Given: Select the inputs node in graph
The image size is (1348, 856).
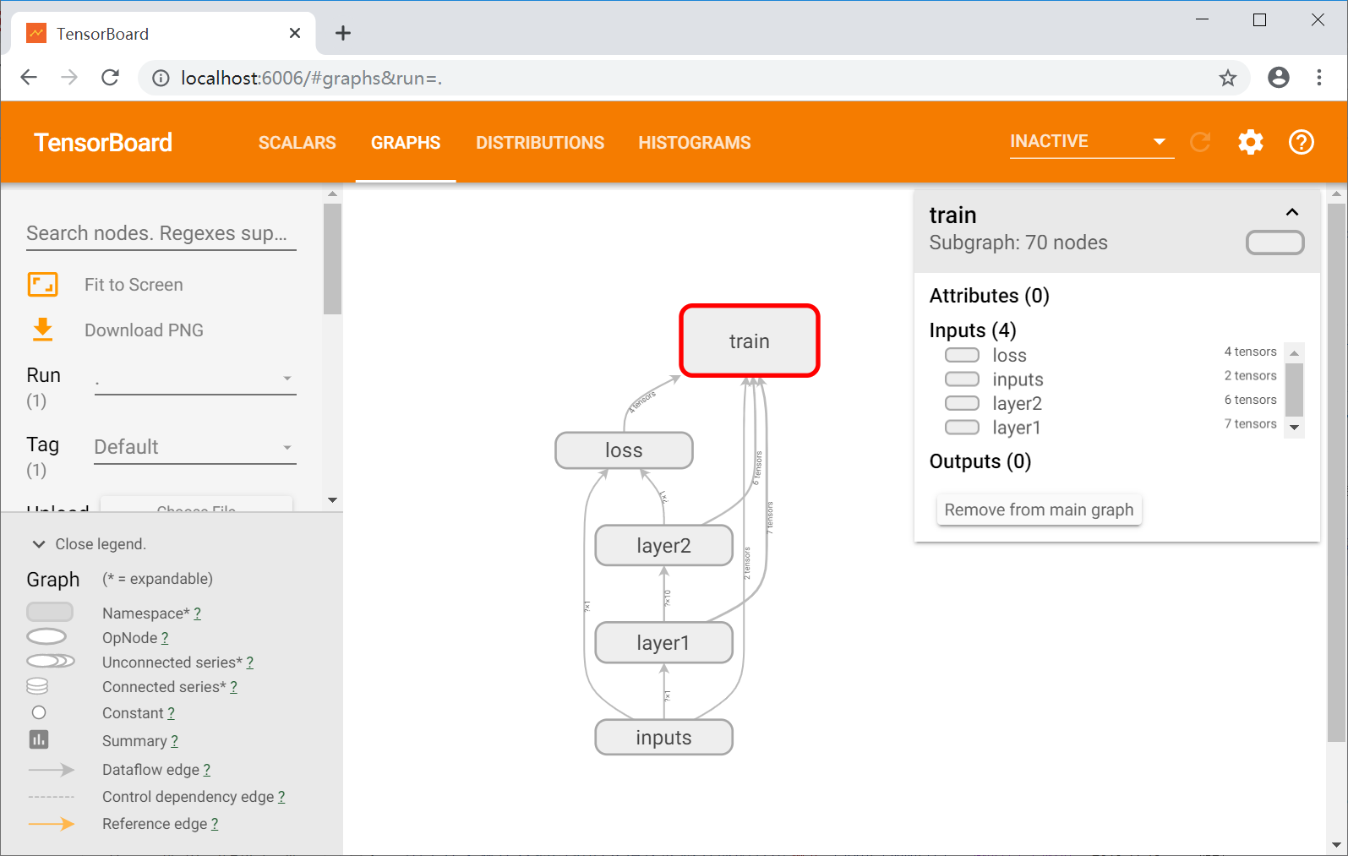Looking at the screenshot, I should click(663, 738).
